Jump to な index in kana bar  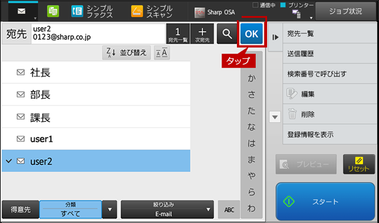[x=251, y=127]
